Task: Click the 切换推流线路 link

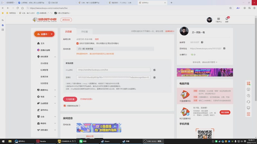Action: point(86,99)
